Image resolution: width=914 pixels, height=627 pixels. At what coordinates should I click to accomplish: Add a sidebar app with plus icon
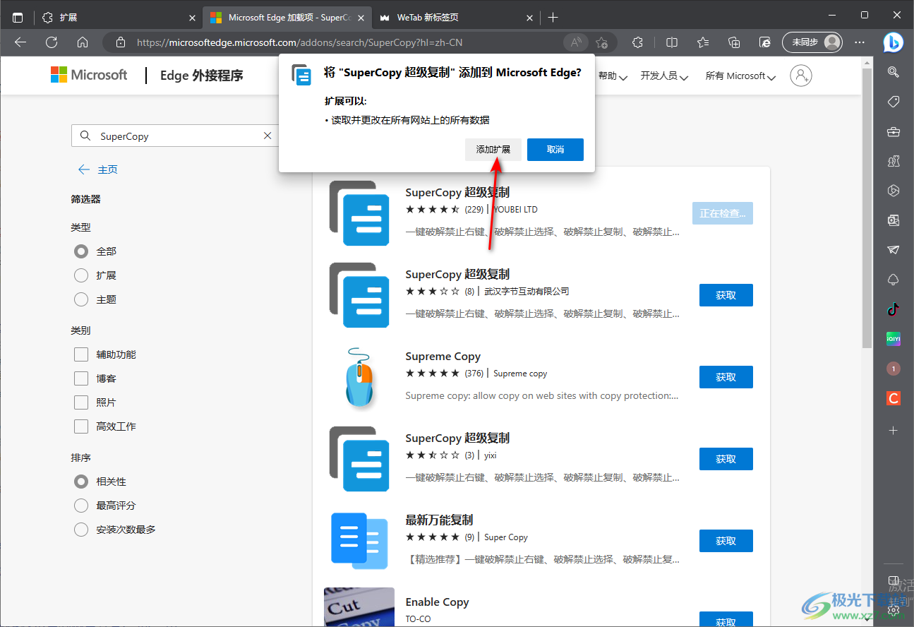tap(894, 430)
